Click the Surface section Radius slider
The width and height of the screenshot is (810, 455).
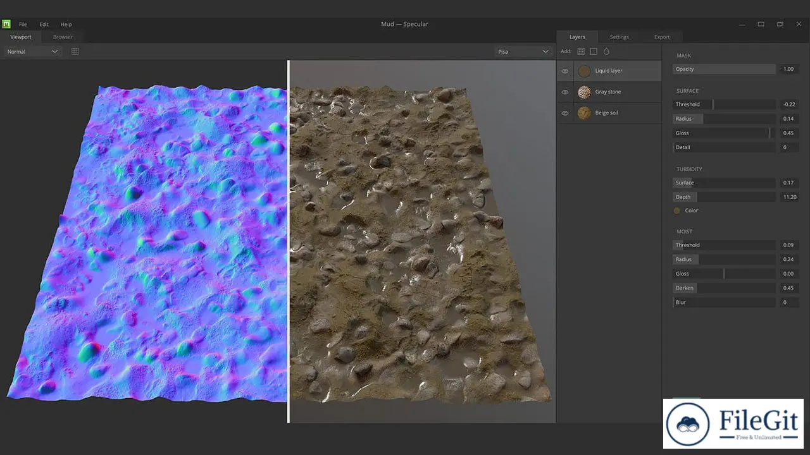pos(724,119)
